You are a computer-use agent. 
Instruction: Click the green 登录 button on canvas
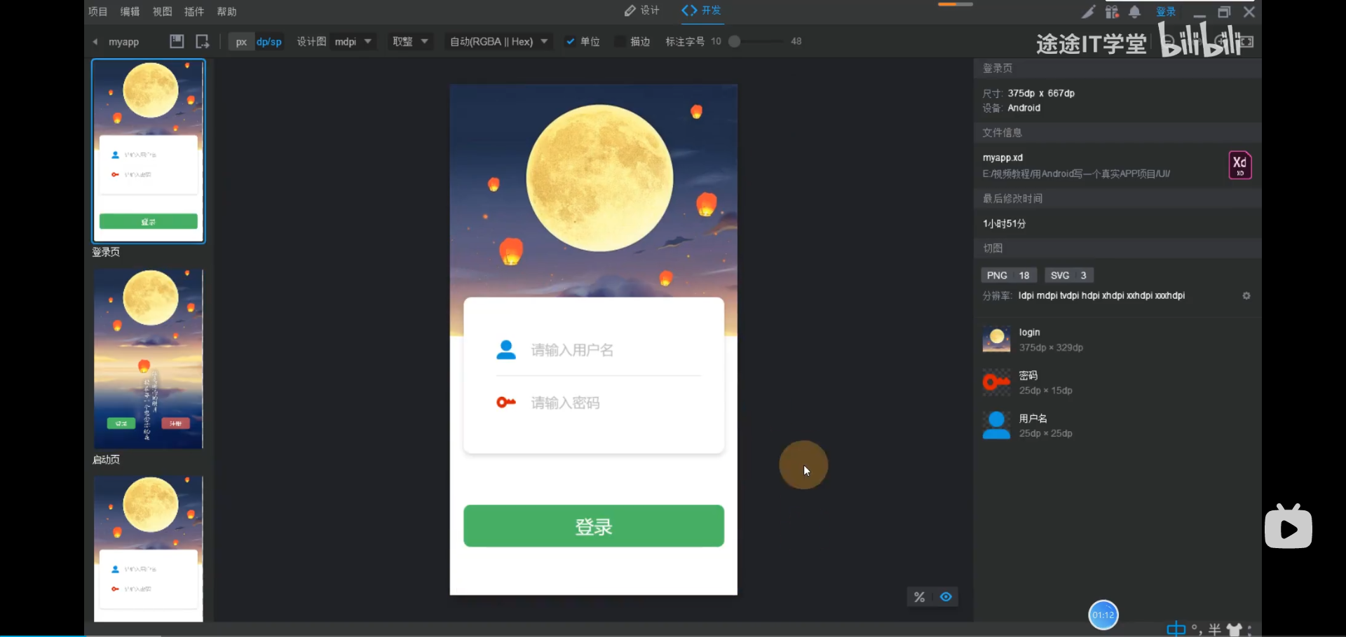tap(594, 526)
